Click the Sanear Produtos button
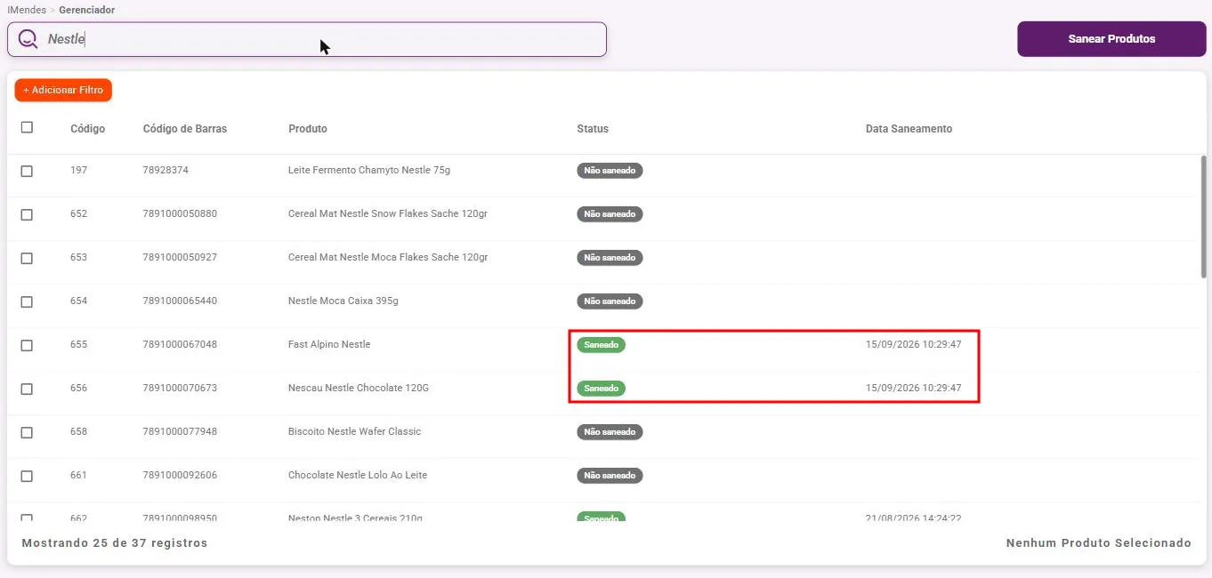This screenshot has height=578, width=1212. tap(1111, 39)
